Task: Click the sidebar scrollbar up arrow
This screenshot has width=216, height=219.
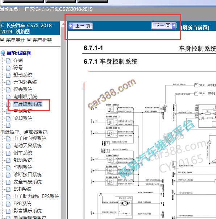Action: [63, 24]
